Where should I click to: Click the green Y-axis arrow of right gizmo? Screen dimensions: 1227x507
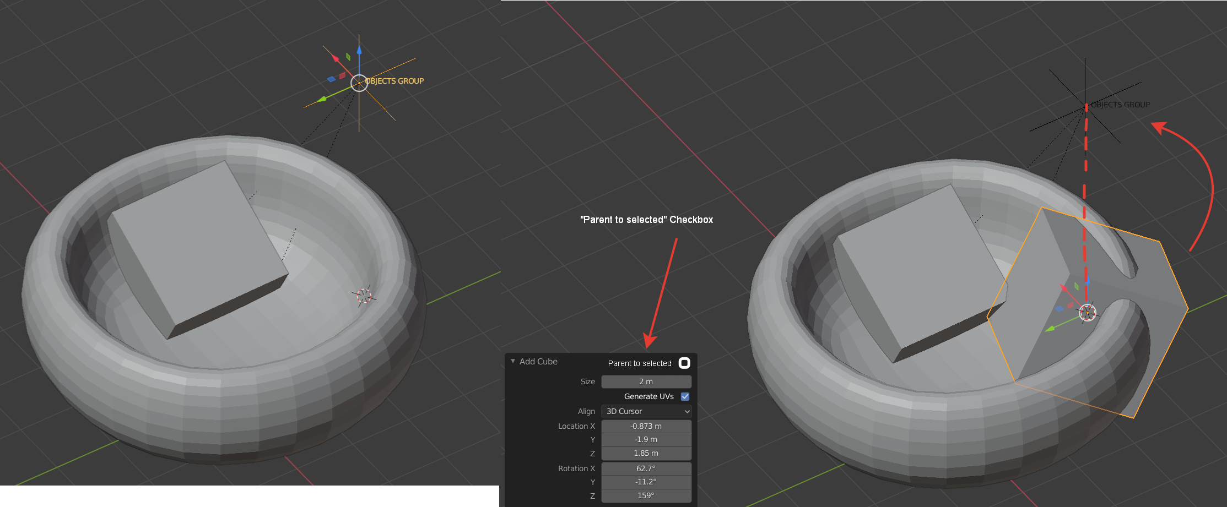pyautogui.click(x=1050, y=329)
